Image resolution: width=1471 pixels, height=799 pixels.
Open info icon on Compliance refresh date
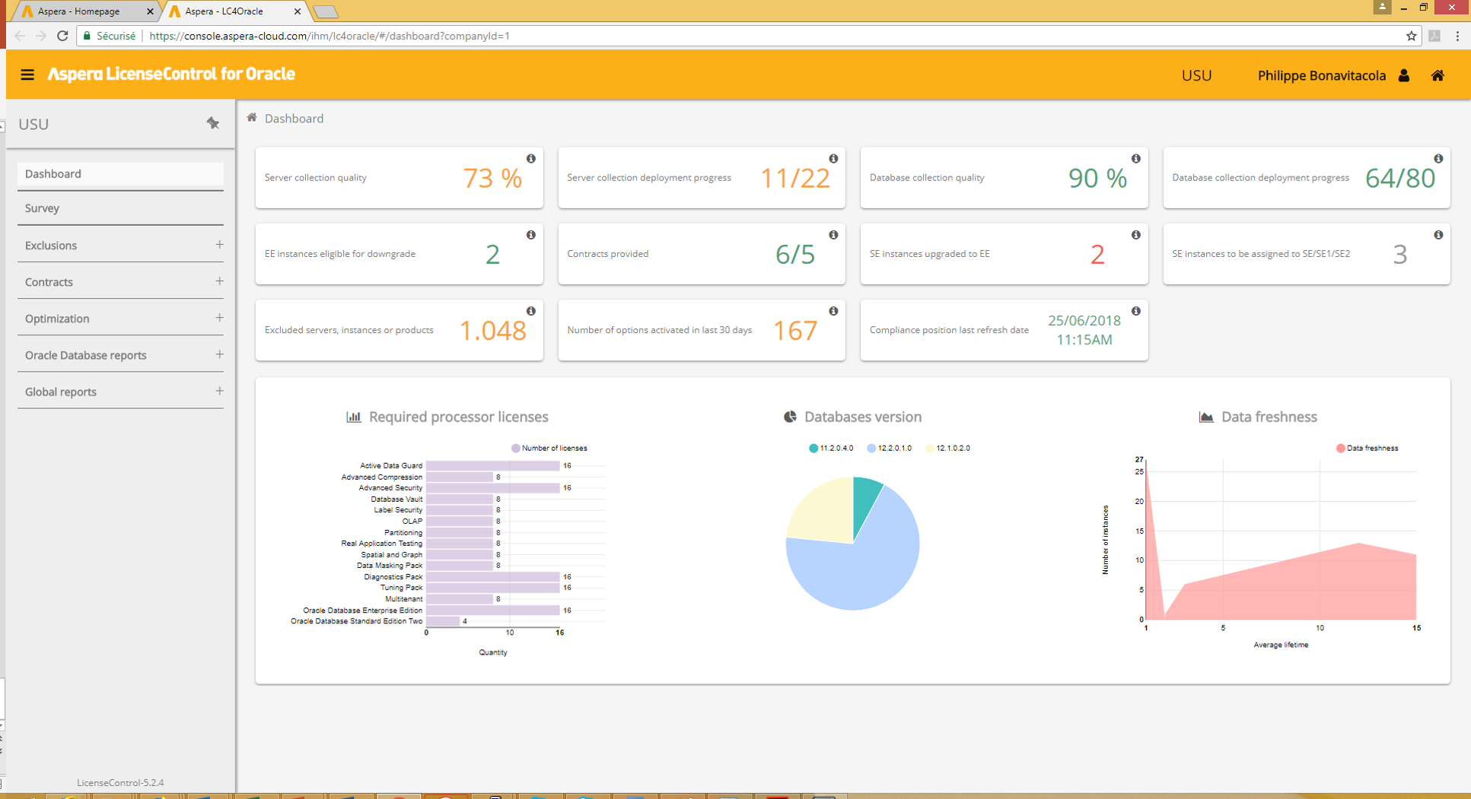pyautogui.click(x=1135, y=311)
